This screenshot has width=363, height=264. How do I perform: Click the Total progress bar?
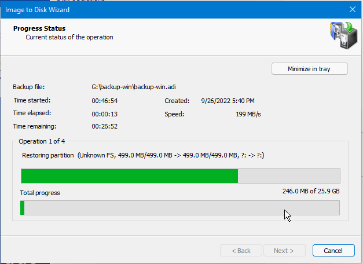click(x=180, y=208)
